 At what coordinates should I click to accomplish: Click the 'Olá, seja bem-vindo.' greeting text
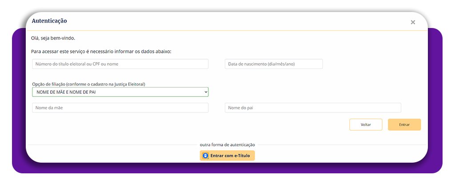pyautogui.click(x=53, y=38)
